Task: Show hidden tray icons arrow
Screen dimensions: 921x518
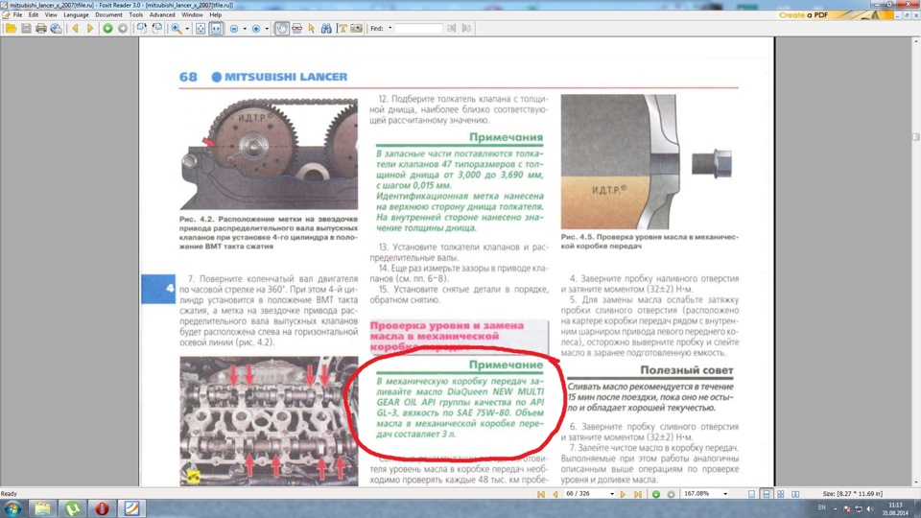Action: pos(836,508)
